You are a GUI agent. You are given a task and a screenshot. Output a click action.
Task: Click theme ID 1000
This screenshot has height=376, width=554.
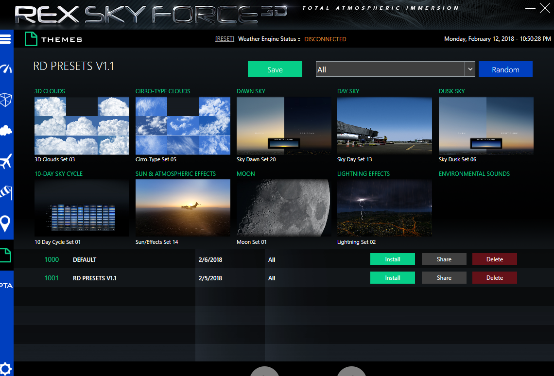tap(51, 259)
